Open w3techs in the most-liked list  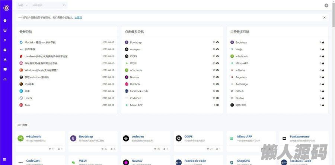pos(240,70)
